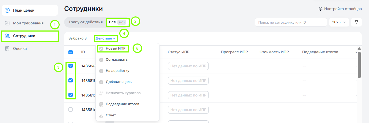The width and height of the screenshot is (369, 123).
Task: Click the Plan of goals sidebar icon
Action: [x=7, y=10]
